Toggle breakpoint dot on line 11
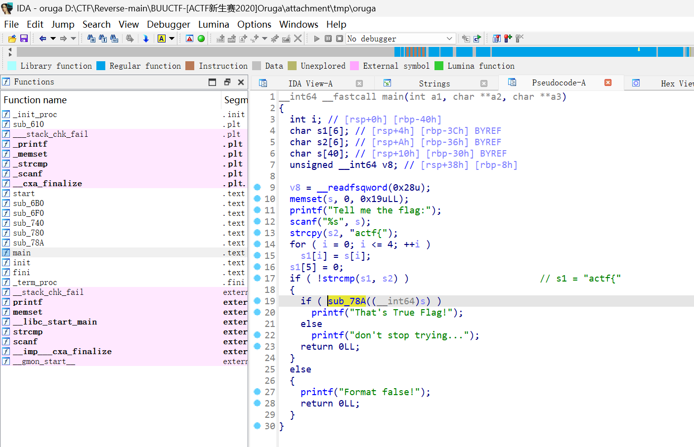This screenshot has height=447, width=694. [x=257, y=210]
